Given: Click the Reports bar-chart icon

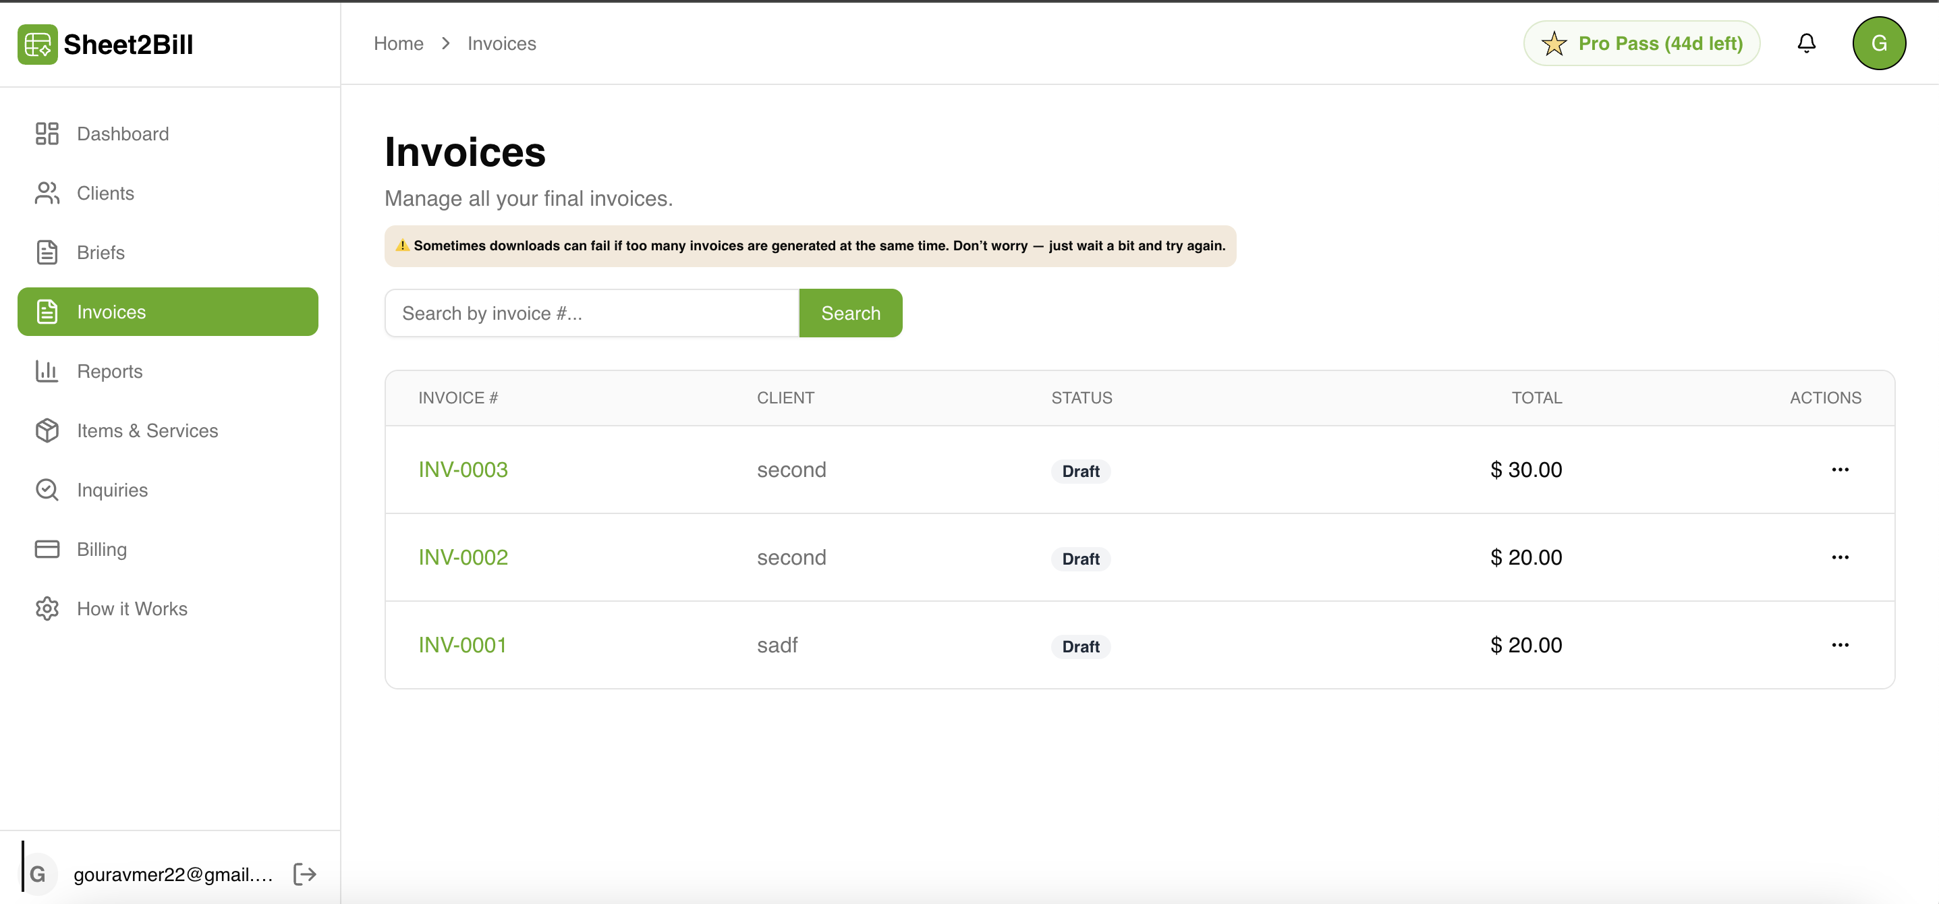Looking at the screenshot, I should tap(47, 370).
